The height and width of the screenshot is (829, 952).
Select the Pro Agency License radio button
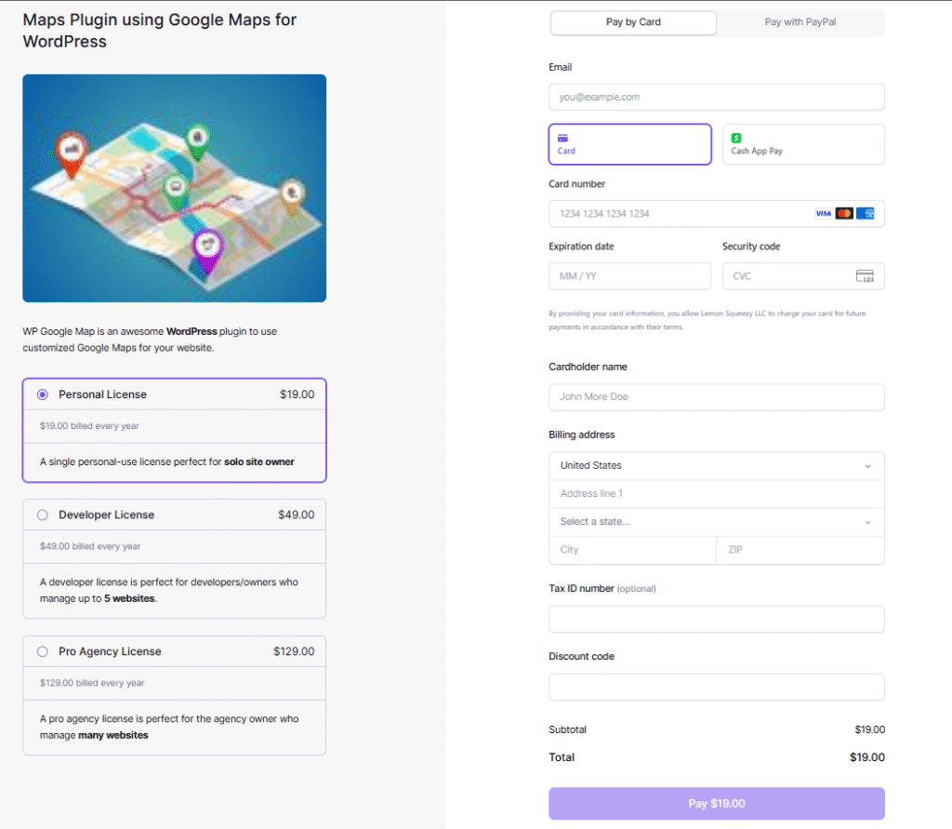(x=43, y=651)
